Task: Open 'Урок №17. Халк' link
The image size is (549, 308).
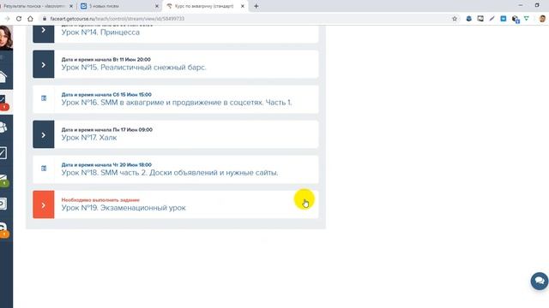Action: tap(89, 138)
